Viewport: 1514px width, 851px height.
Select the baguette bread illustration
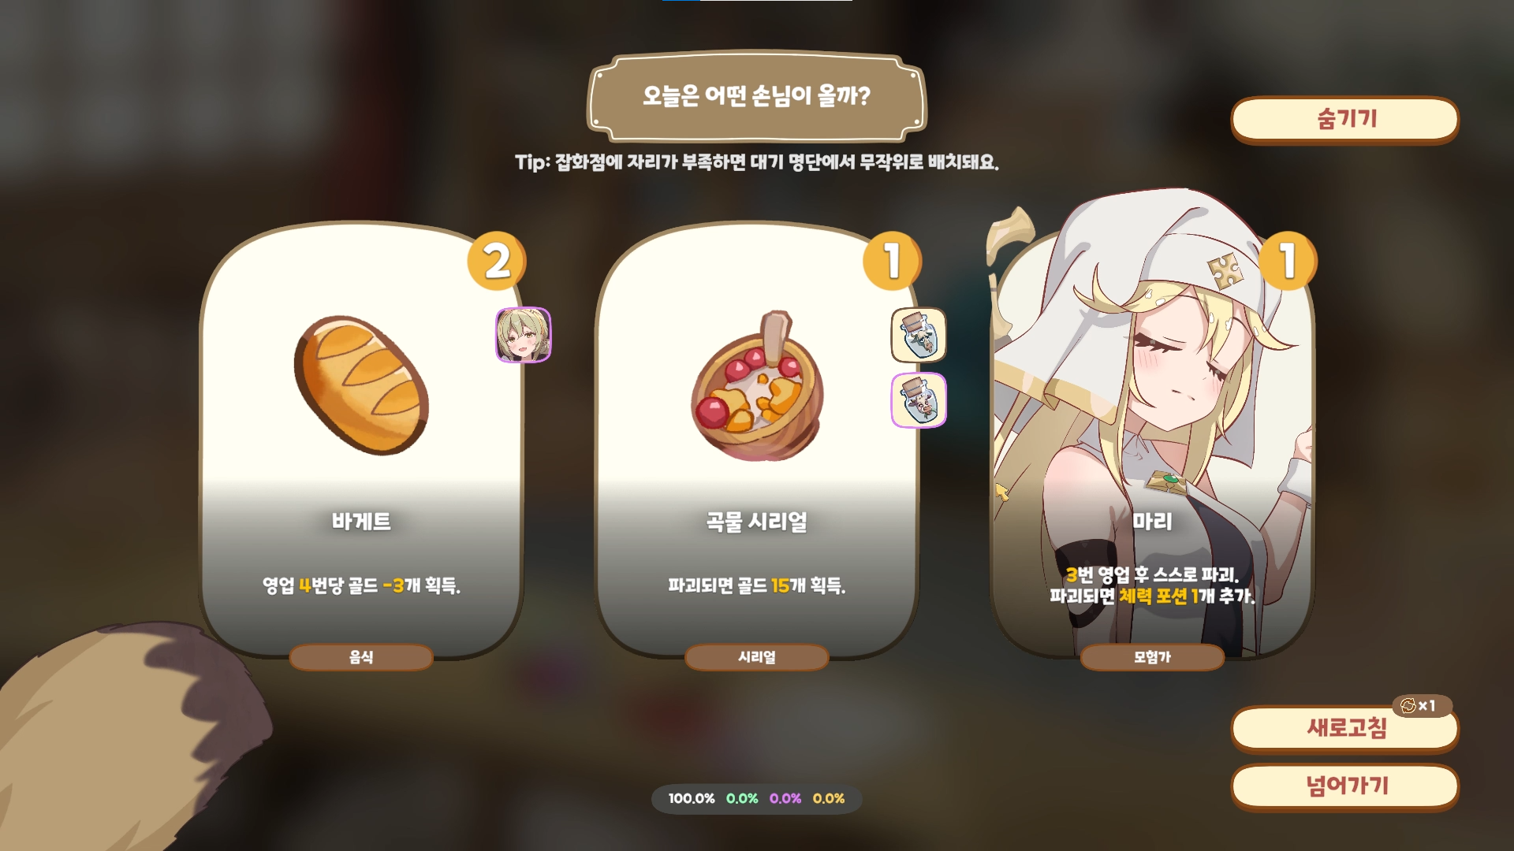pyautogui.click(x=362, y=385)
